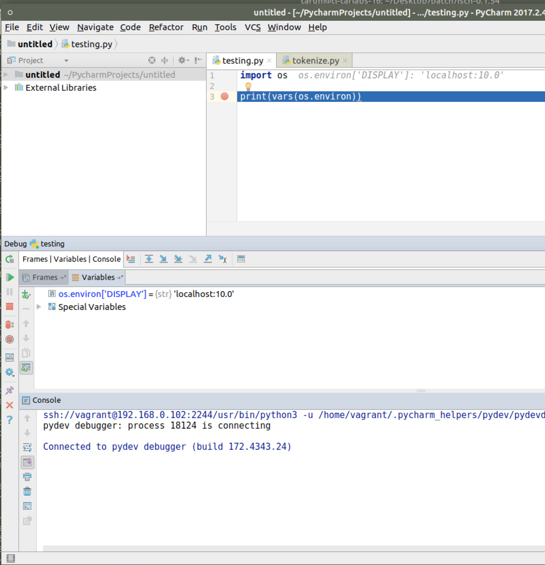
Task: Click the bottom Console toolbar icon
Action: (27, 521)
